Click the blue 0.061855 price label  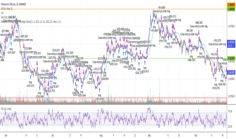coord(231,73)
